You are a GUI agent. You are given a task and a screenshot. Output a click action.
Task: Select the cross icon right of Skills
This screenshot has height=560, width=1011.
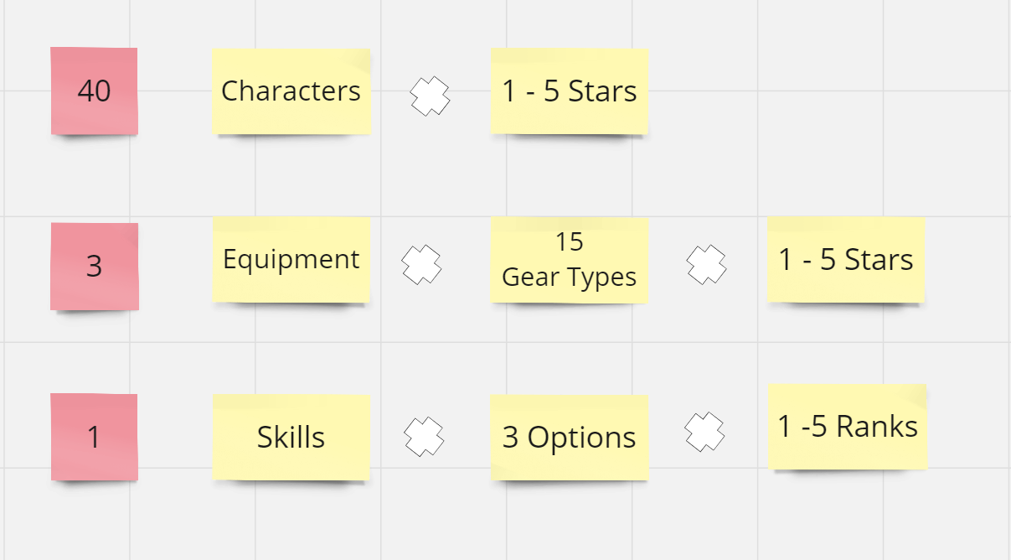424,437
